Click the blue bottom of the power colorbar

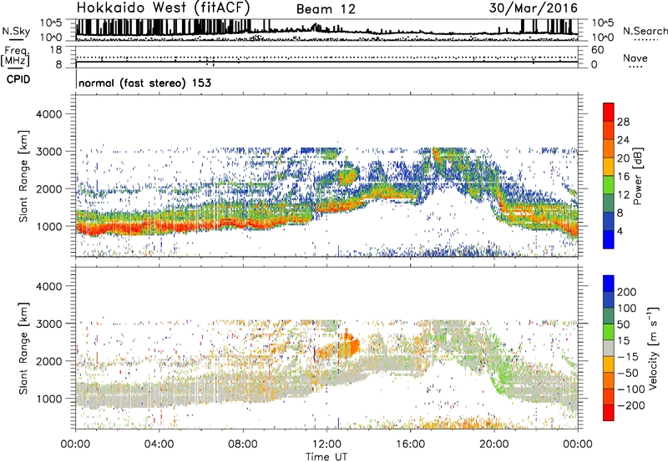(x=609, y=239)
